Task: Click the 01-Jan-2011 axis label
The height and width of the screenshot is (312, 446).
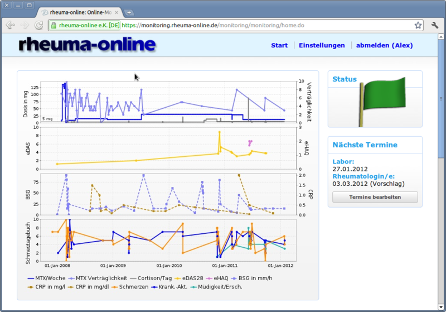Action: (225, 266)
